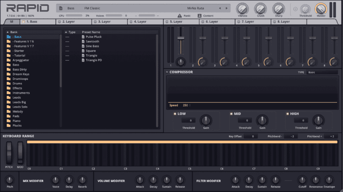Click the layer 1 pan knob in the mixer
343x192 pixels.
pos(181,62)
